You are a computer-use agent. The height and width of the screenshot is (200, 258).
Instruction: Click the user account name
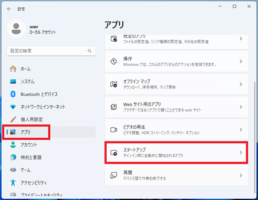34,27
